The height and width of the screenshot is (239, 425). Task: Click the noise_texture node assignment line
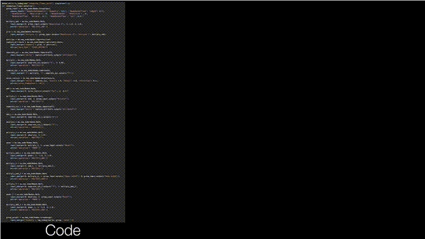(31, 78)
